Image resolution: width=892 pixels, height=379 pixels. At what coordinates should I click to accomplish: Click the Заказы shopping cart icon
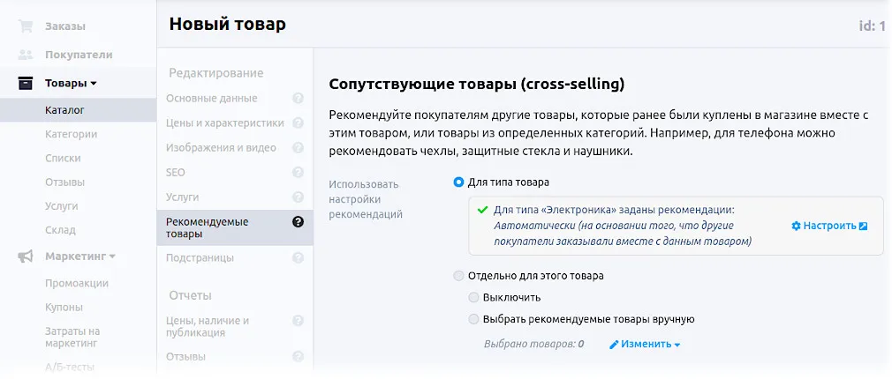pos(26,26)
